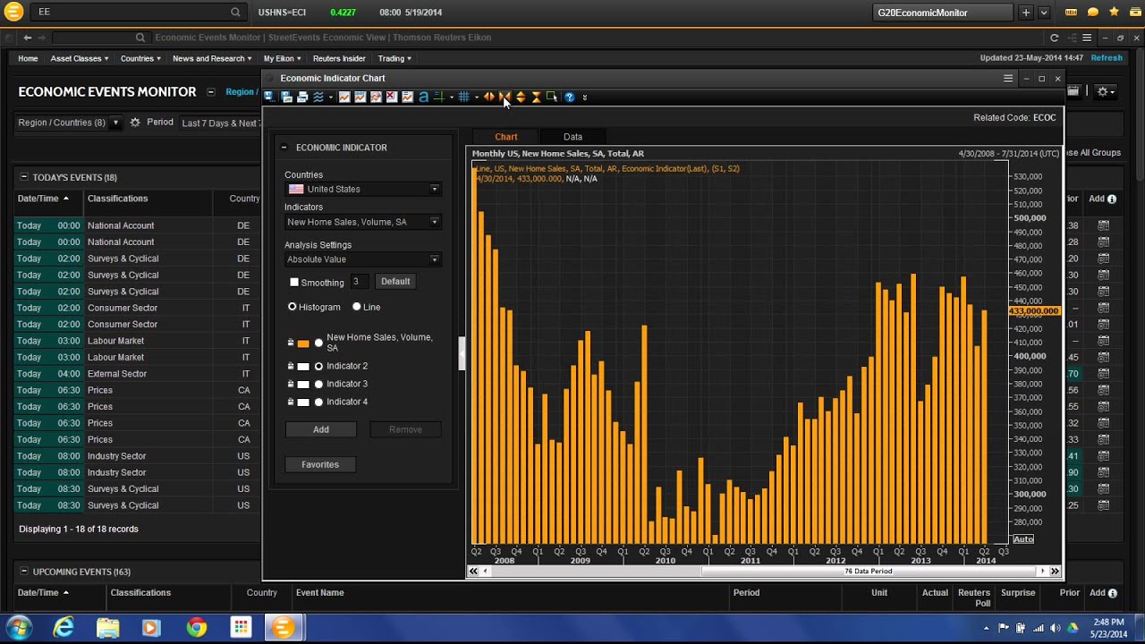
Task: Click the print chart icon in chart toolbar
Action: click(302, 97)
